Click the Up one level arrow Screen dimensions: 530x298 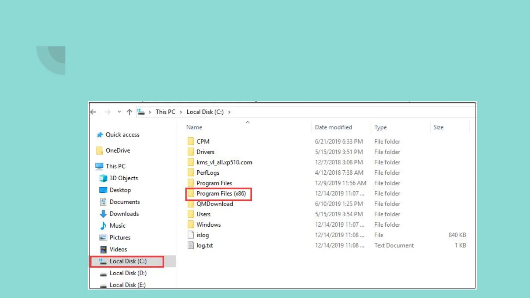pos(129,112)
